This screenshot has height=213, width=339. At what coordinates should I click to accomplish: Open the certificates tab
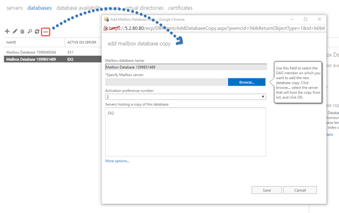coord(180,8)
